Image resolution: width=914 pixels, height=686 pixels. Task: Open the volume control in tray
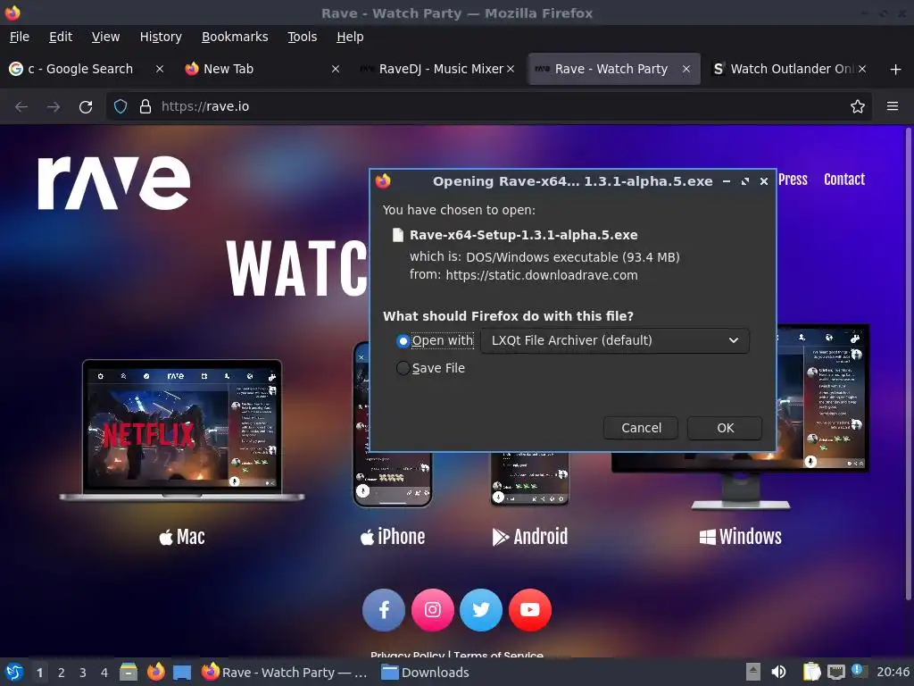pos(778,673)
